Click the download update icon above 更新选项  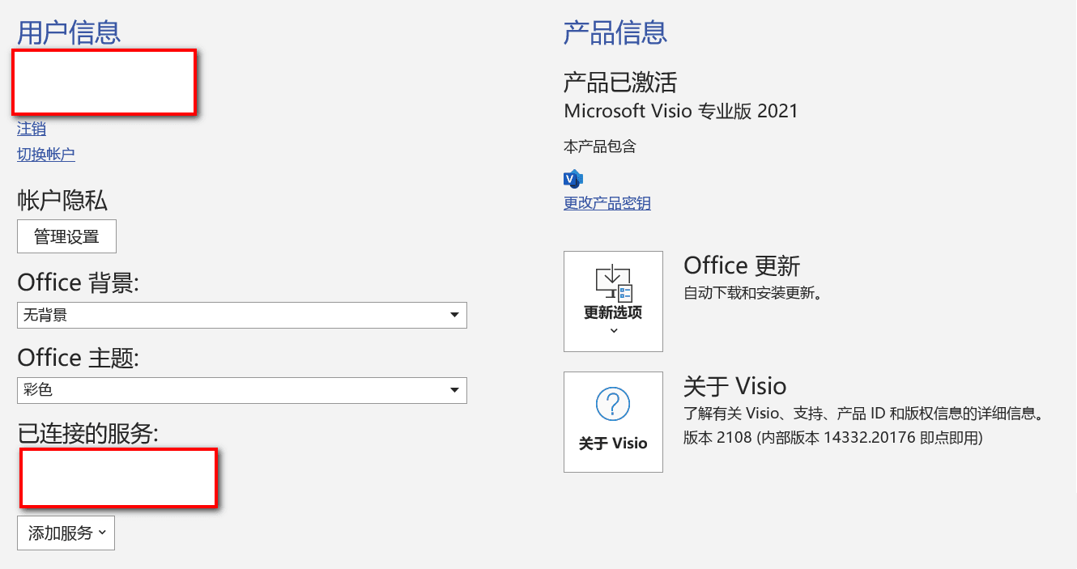(x=613, y=282)
